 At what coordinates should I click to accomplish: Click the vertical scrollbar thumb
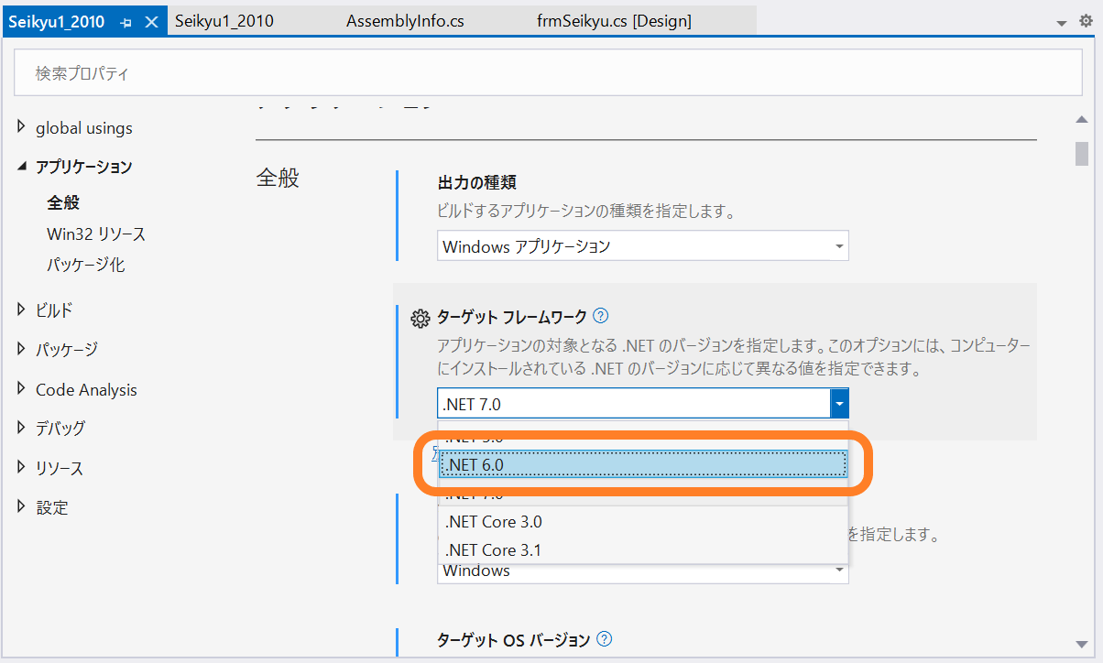tap(1082, 153)
